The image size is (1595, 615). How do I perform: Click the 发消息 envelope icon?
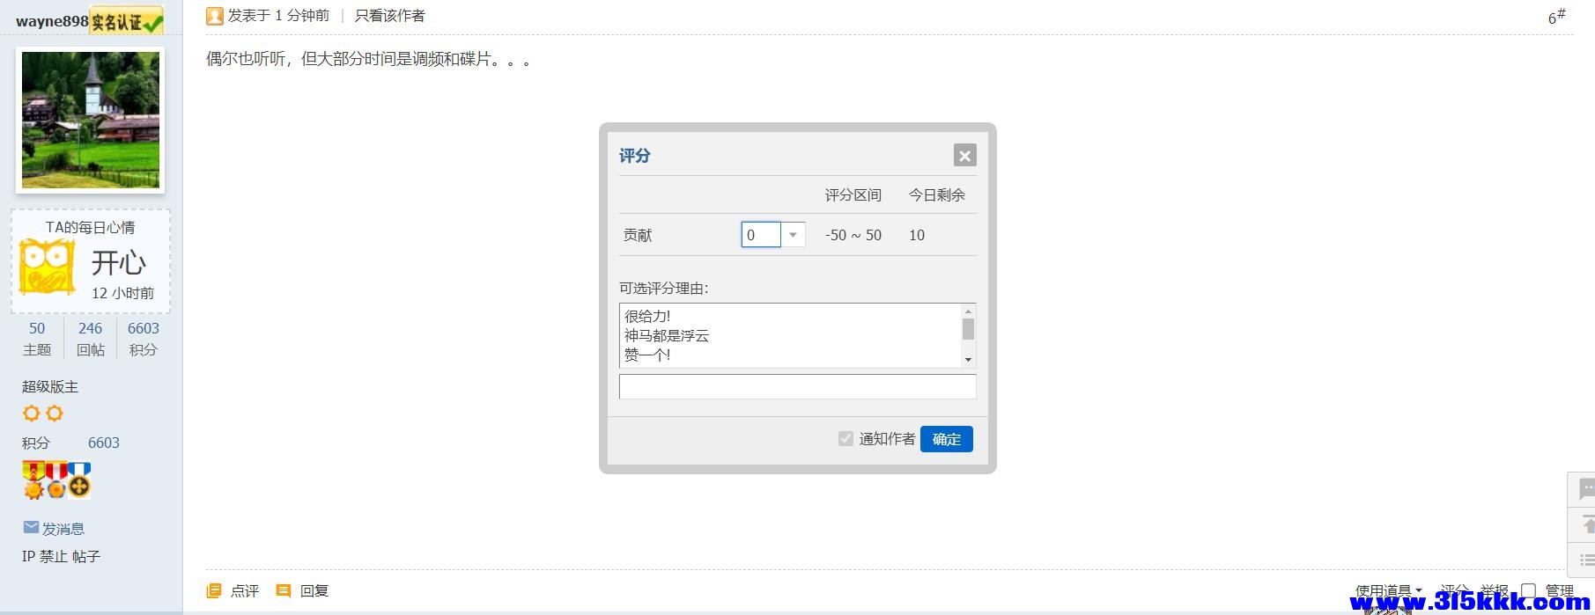[31, 528]
